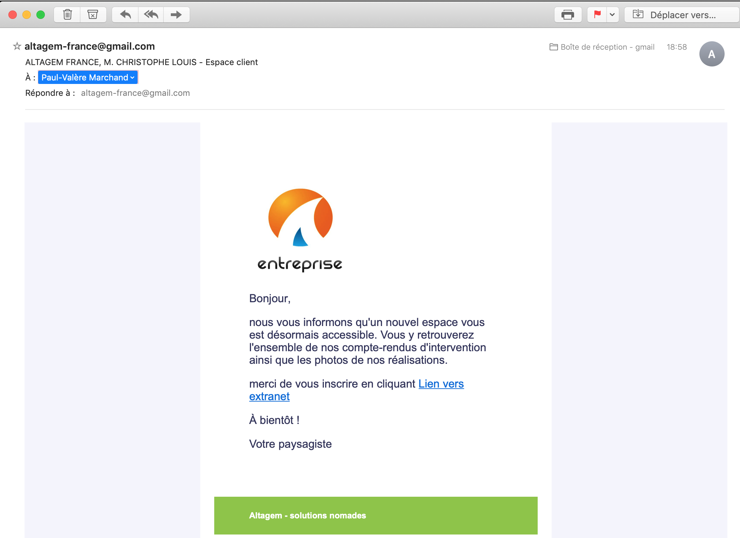Toggle the star next to sender
This screenshot has height=538, width=740.
[x=17, y=46]
